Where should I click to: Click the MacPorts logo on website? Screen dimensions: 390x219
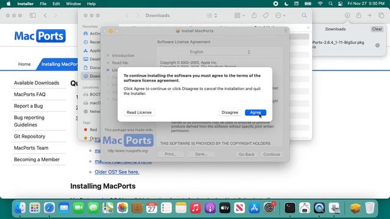tap(40, 36)
